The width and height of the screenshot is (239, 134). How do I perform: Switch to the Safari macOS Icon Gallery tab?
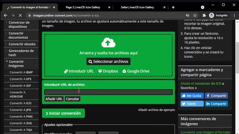coord(137,7)
